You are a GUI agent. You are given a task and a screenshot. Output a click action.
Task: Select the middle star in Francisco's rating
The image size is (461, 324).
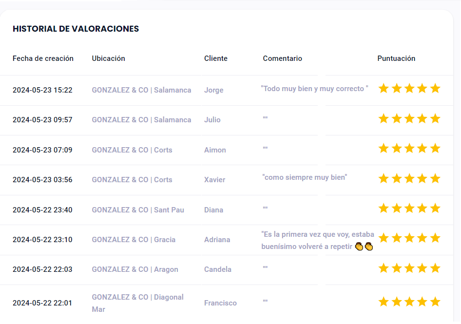point(409,302)
